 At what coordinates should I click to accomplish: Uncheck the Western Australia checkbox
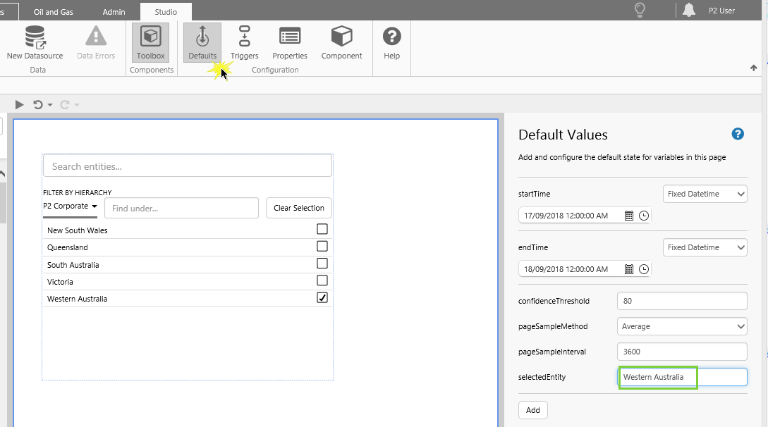tap(322, 298)
